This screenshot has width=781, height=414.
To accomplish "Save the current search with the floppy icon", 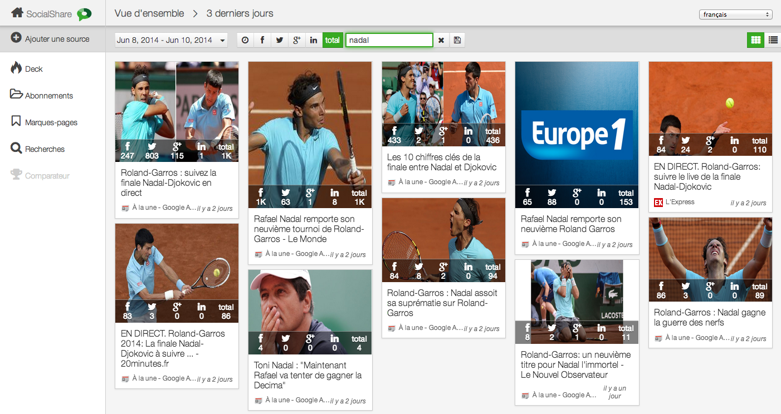I will 457,40.
